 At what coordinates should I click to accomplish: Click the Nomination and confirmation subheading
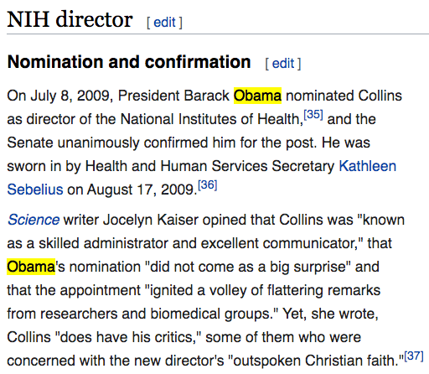click(129, 62)
